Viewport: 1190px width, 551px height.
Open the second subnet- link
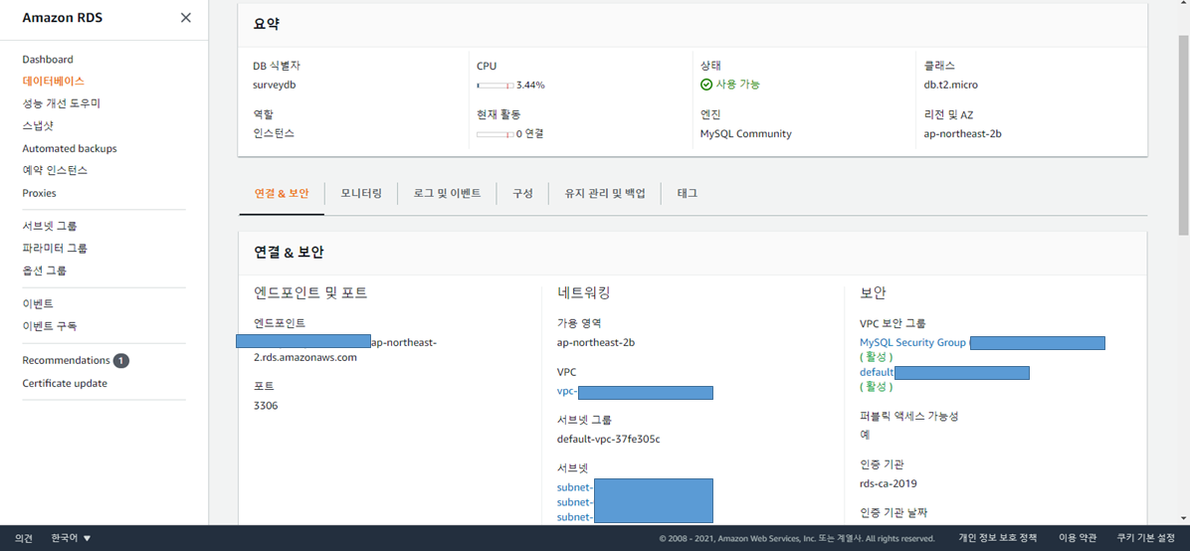[575, 502]
